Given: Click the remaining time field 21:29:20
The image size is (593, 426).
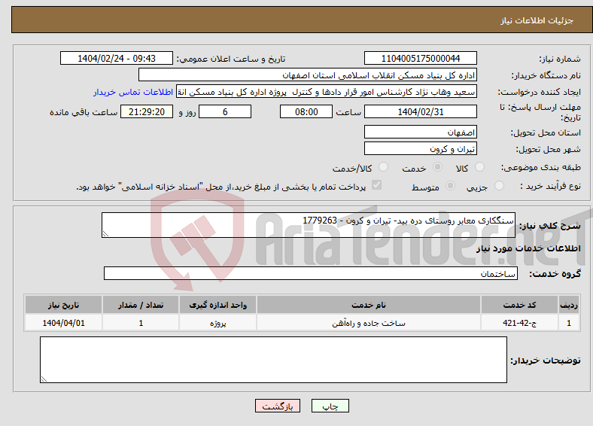Looking at the screenshot, I should [x=147, y=111].
